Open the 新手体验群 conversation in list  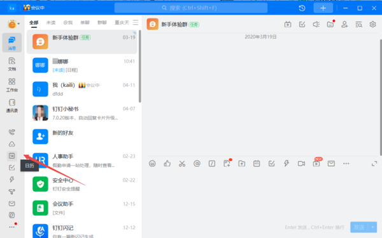point(82,42)
